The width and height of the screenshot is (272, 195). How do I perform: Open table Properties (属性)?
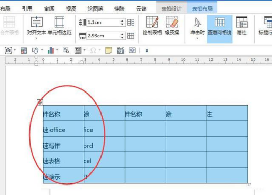[241, 26]
